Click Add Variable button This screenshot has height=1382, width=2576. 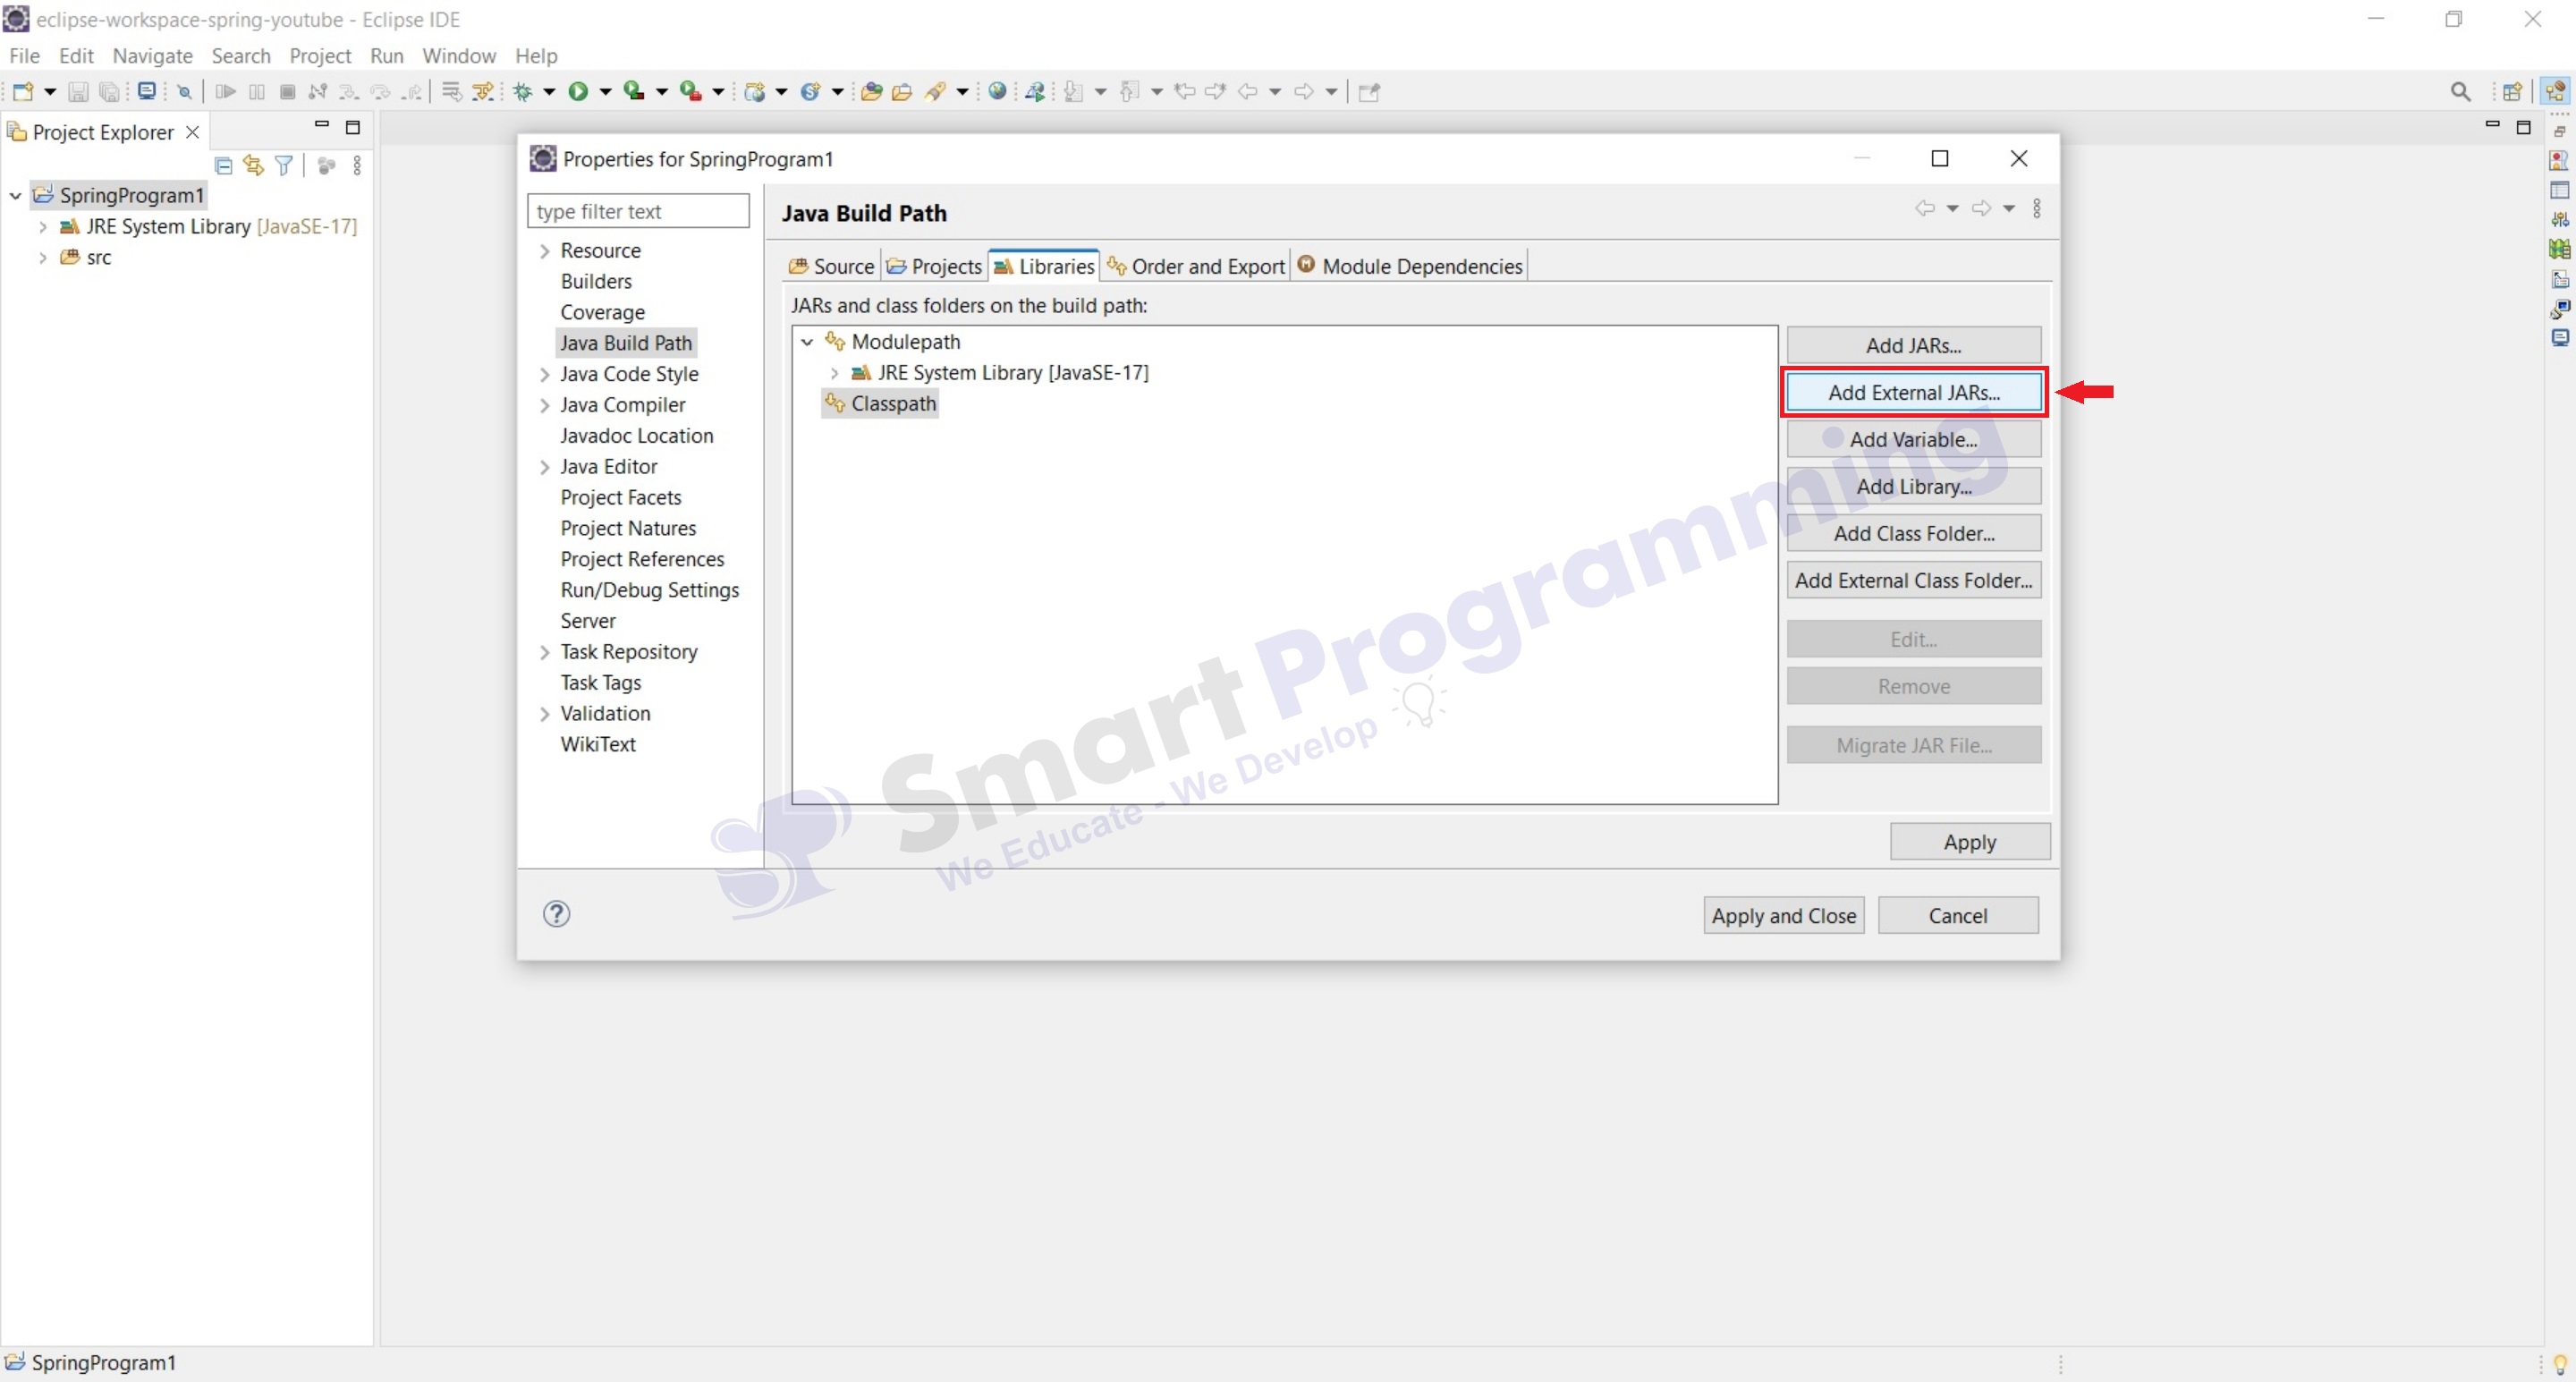(x=1913, y=439)
